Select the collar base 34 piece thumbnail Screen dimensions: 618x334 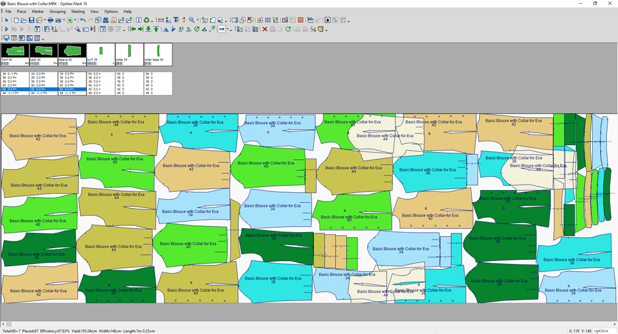tap(158, 51)
